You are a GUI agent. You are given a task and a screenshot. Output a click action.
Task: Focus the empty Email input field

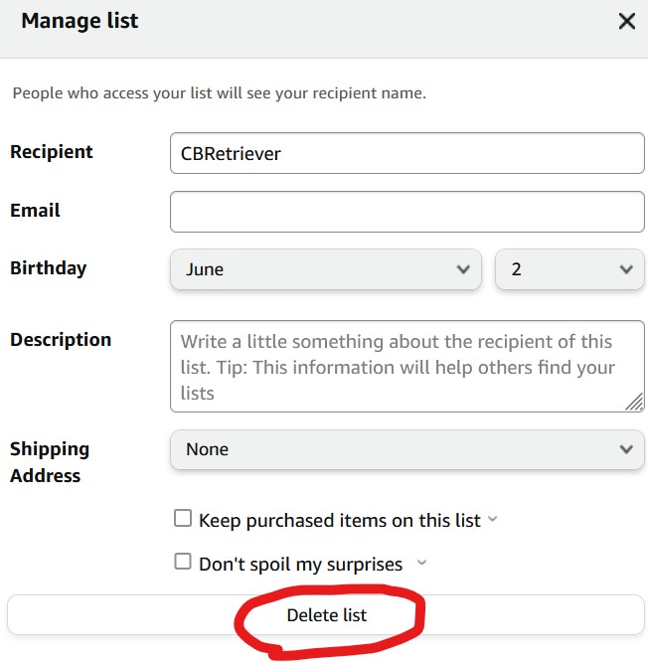(406, 212)
